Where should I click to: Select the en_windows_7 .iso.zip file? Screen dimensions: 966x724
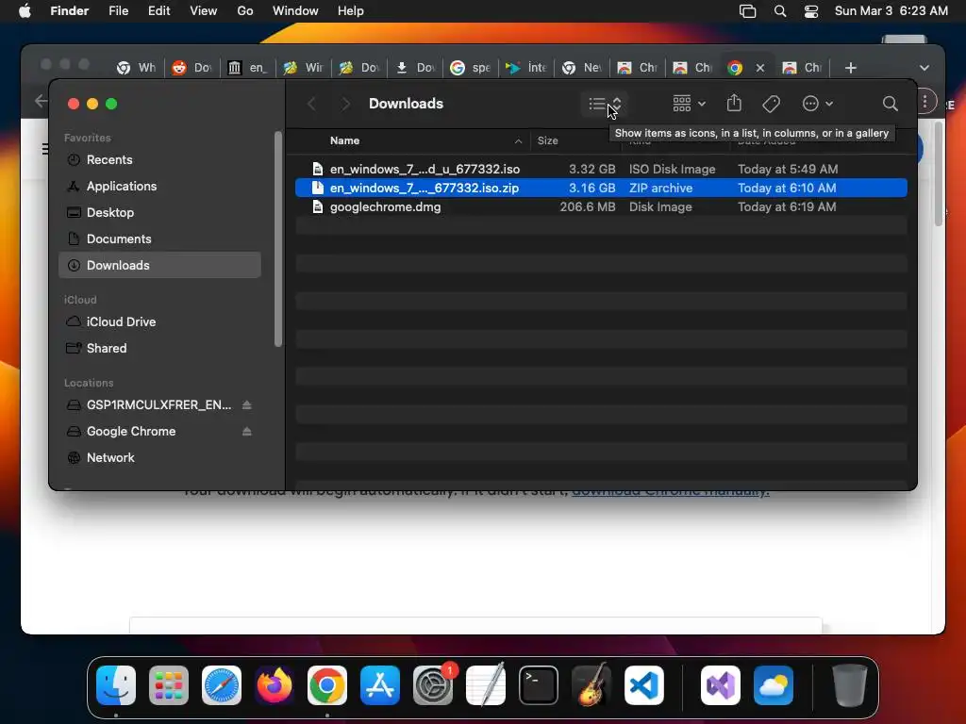(601, 189)
